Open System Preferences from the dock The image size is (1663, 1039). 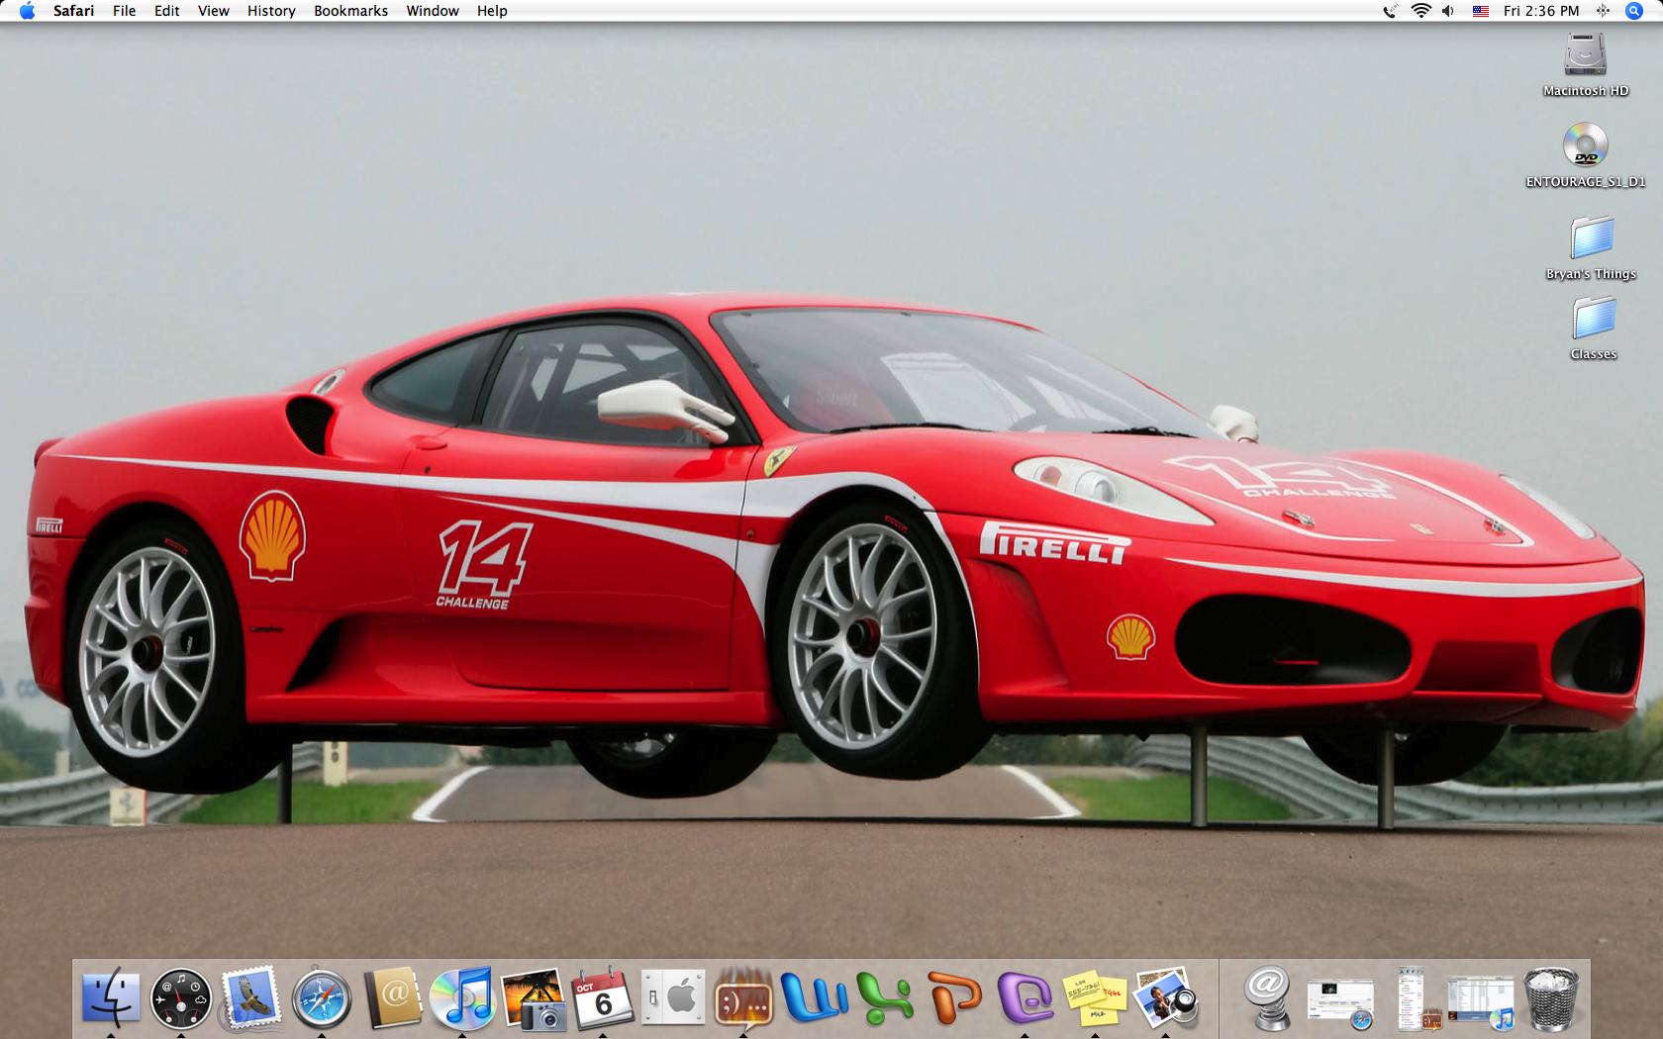674,997
